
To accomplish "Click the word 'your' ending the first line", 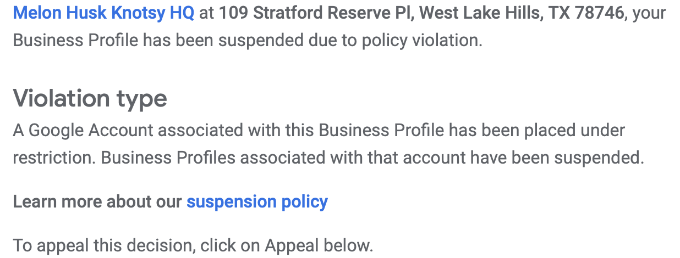I will click(x=649, y=13).
